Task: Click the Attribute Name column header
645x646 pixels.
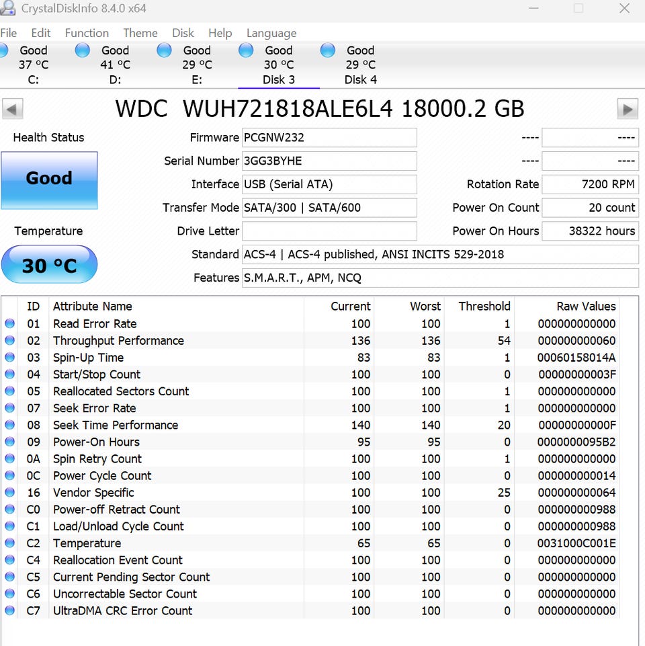Action: [93, 306]
